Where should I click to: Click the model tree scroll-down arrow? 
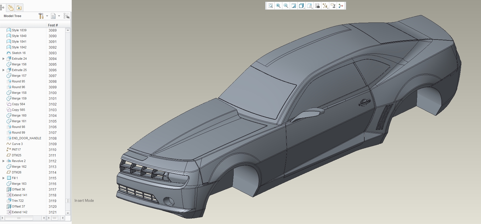68,213
